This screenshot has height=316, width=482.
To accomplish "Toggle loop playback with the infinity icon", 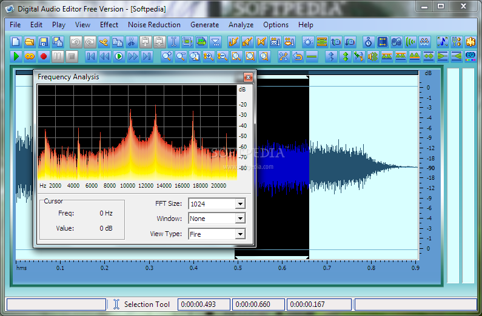I will 30,56.
